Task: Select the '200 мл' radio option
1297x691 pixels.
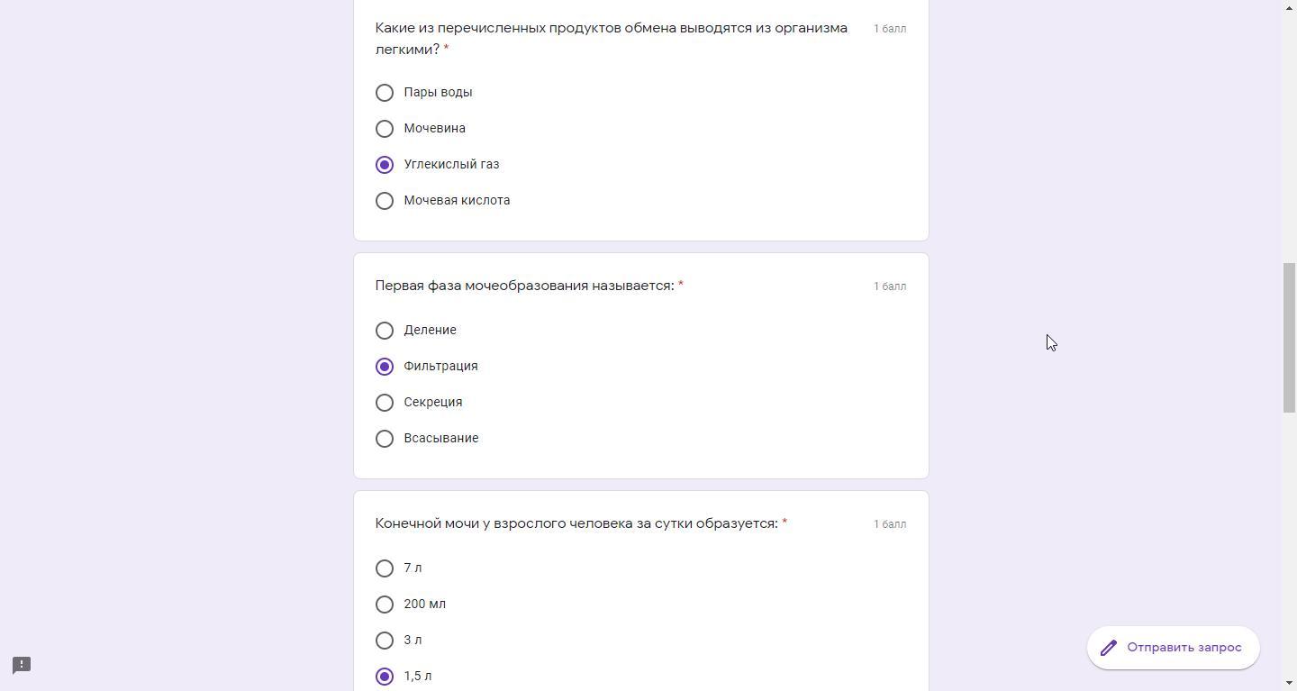Action: click(385, 605)
